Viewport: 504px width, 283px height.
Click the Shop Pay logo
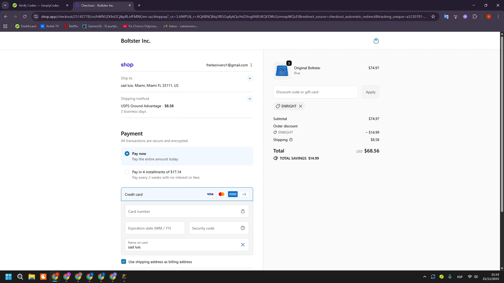click(127, 65)
